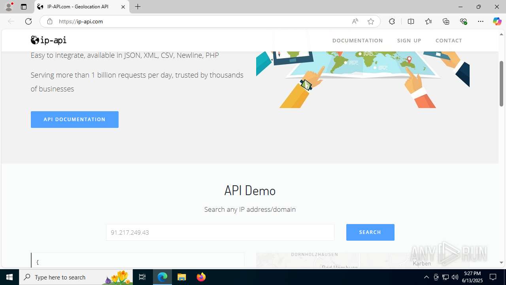Click the API DOCUMENTATION button

(x=75, y=120)
